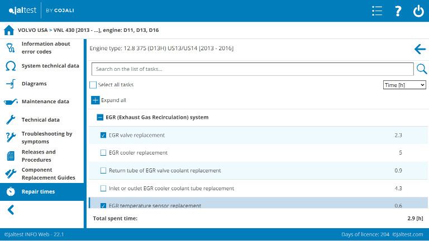Expand all task groups
This screenshot has height=241, width=429.
(96, 100)
